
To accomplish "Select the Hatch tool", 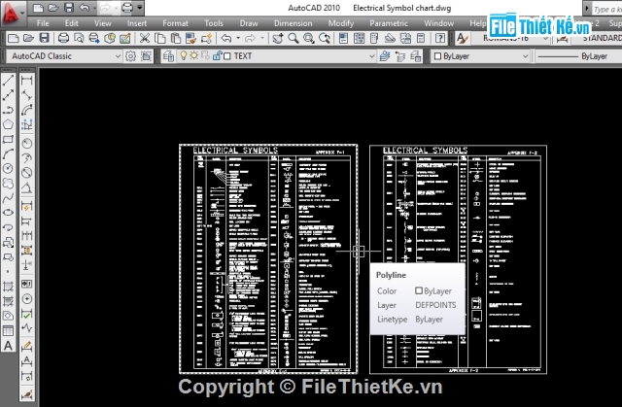I will tap(8, 287).
